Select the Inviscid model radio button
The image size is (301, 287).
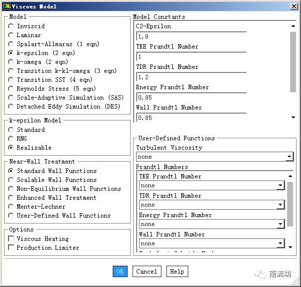click(11, 26)
